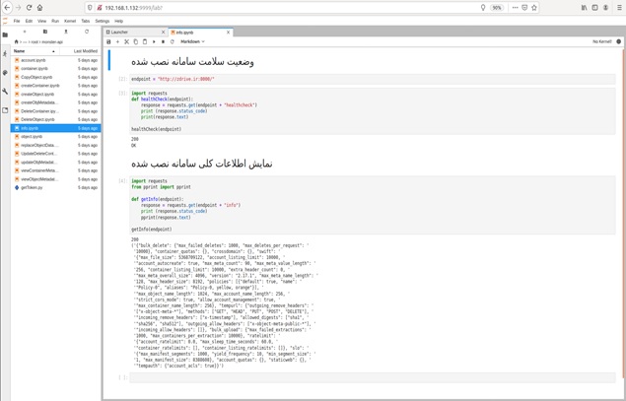Sort files by Last Modified column
The width and height of the screenshot is (626, 401).
coord(80,51)
